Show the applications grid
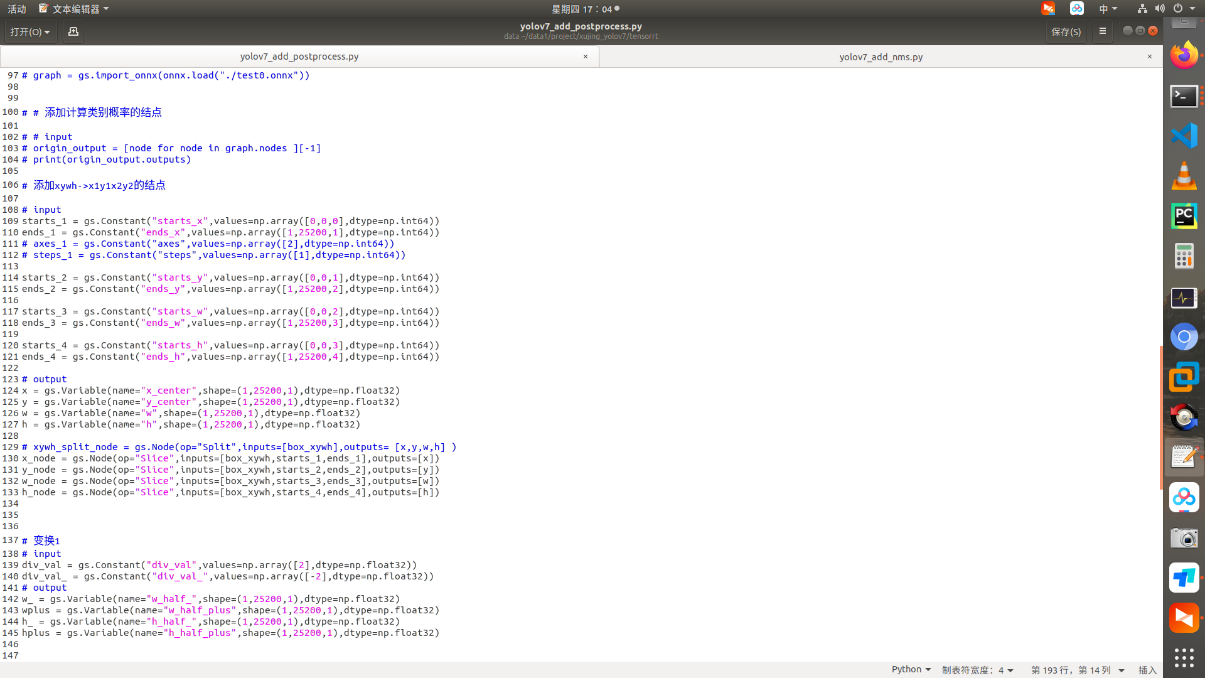Viewport: 1205px width, 678px height. click(x=1184, y=658)
